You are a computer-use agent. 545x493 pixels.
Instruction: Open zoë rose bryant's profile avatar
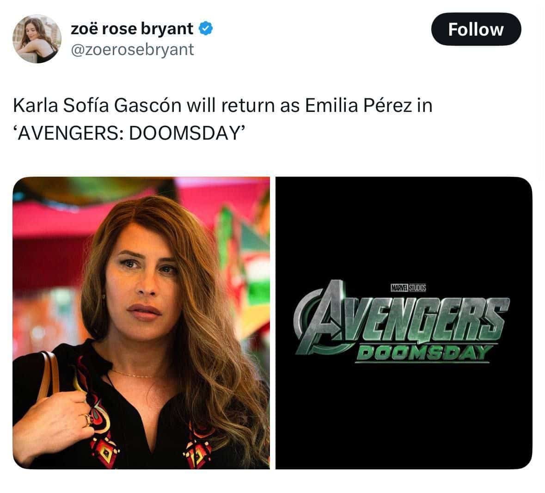coord(37,38)
